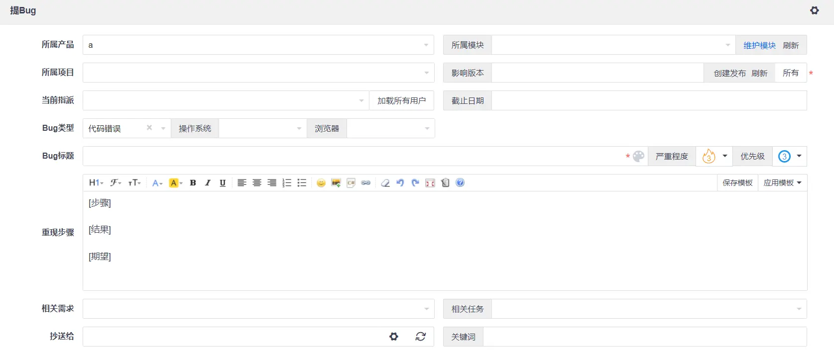The width and height of the screenshot is (834, 350).
Task: Expand the 当前指派 dropdown
Action: [x=361, y=100]
